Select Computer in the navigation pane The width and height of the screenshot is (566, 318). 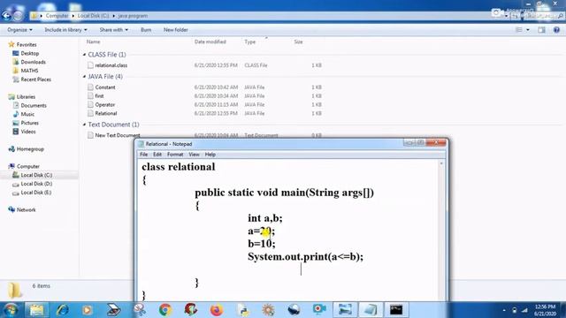pos(27,166)
